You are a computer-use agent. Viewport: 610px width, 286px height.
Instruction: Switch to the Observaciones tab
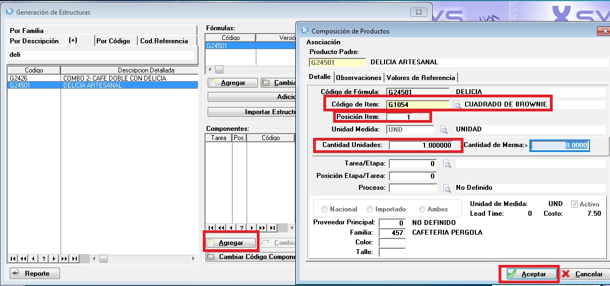tap(359, 77)
